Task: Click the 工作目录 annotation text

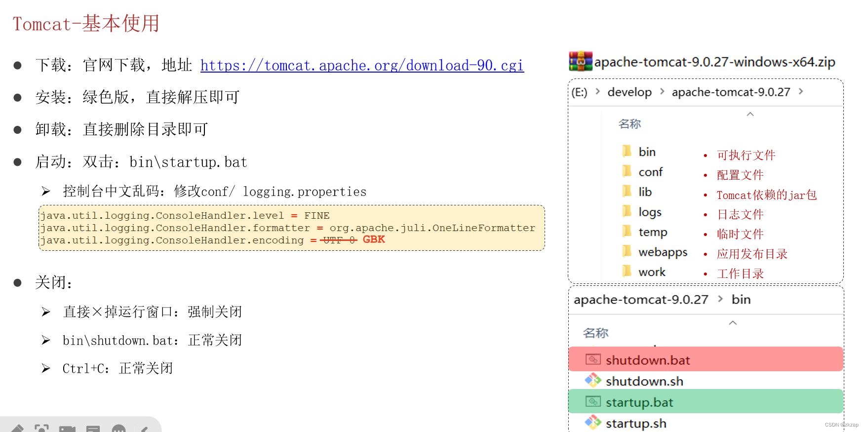Action: [740, 274]
